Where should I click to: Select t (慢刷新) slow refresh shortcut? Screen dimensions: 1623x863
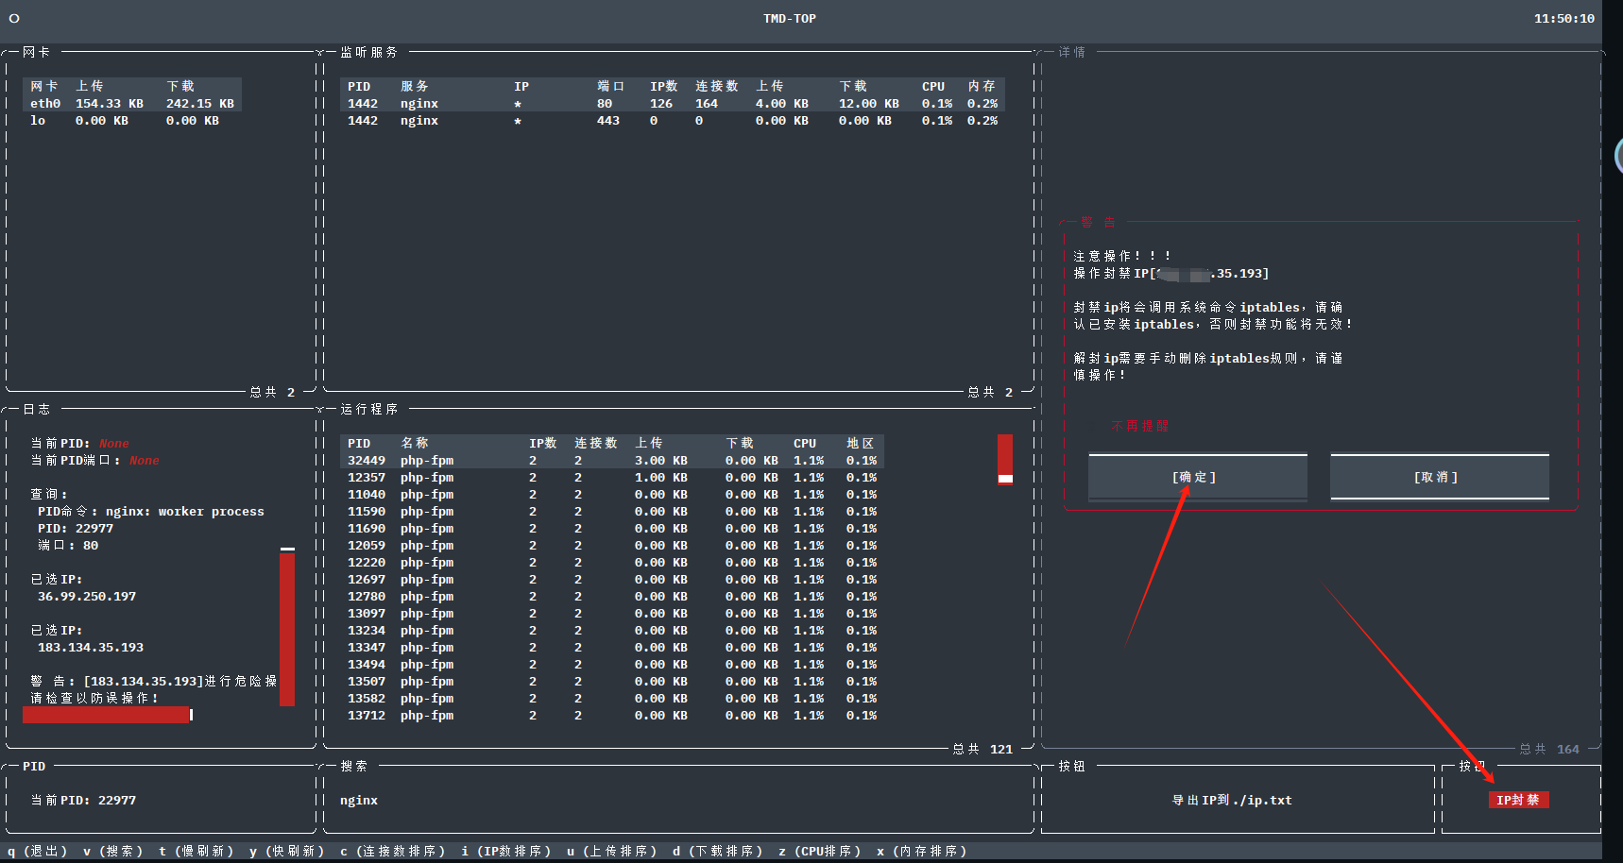(x=196, y=851)
